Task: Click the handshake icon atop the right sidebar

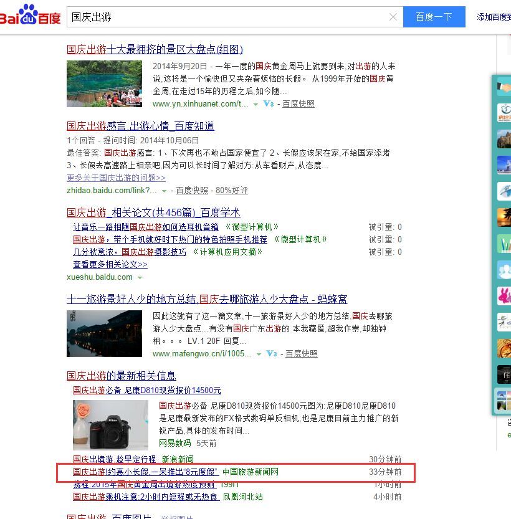Action: [x=504, y=85]
